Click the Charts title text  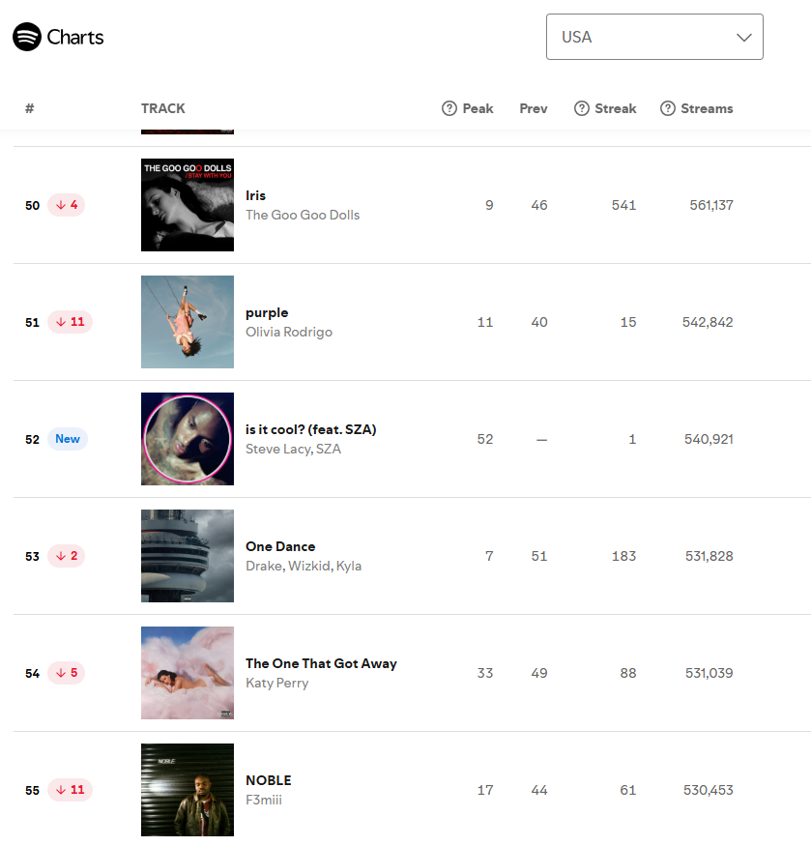(75, 38)
